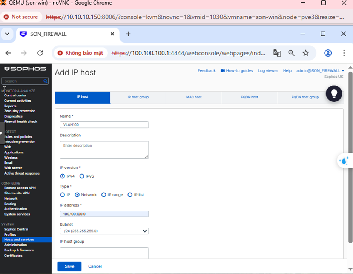The width and height of the screenshot is (353, 274).
Task: Select the IP range type option
Action: point(104,195)
